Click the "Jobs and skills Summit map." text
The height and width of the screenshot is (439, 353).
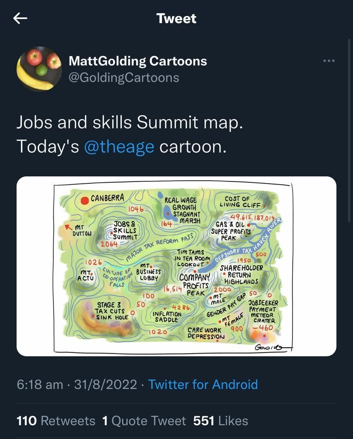click(x=130, y=122)
